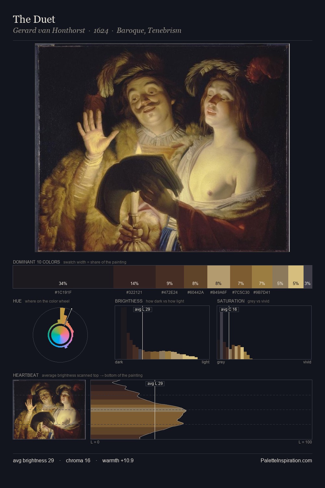Click the hex label "#472E24"
This screenshot has width=325, height=488.
170,292
